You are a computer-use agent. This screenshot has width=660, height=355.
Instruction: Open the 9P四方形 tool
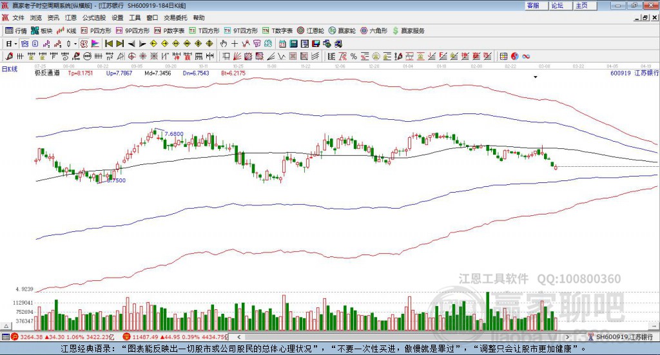pos(133,31)
